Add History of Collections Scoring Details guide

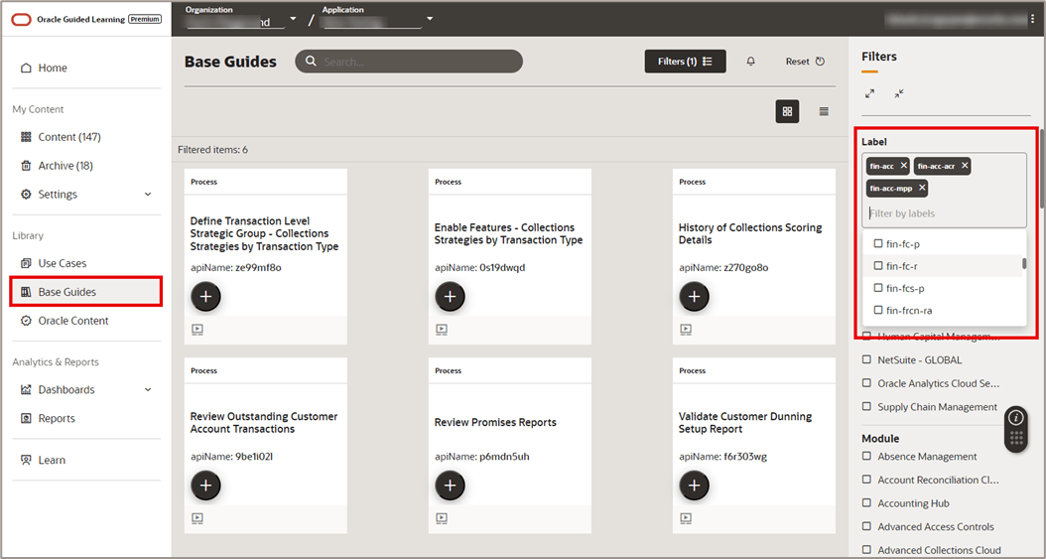(x=694, y=297)
